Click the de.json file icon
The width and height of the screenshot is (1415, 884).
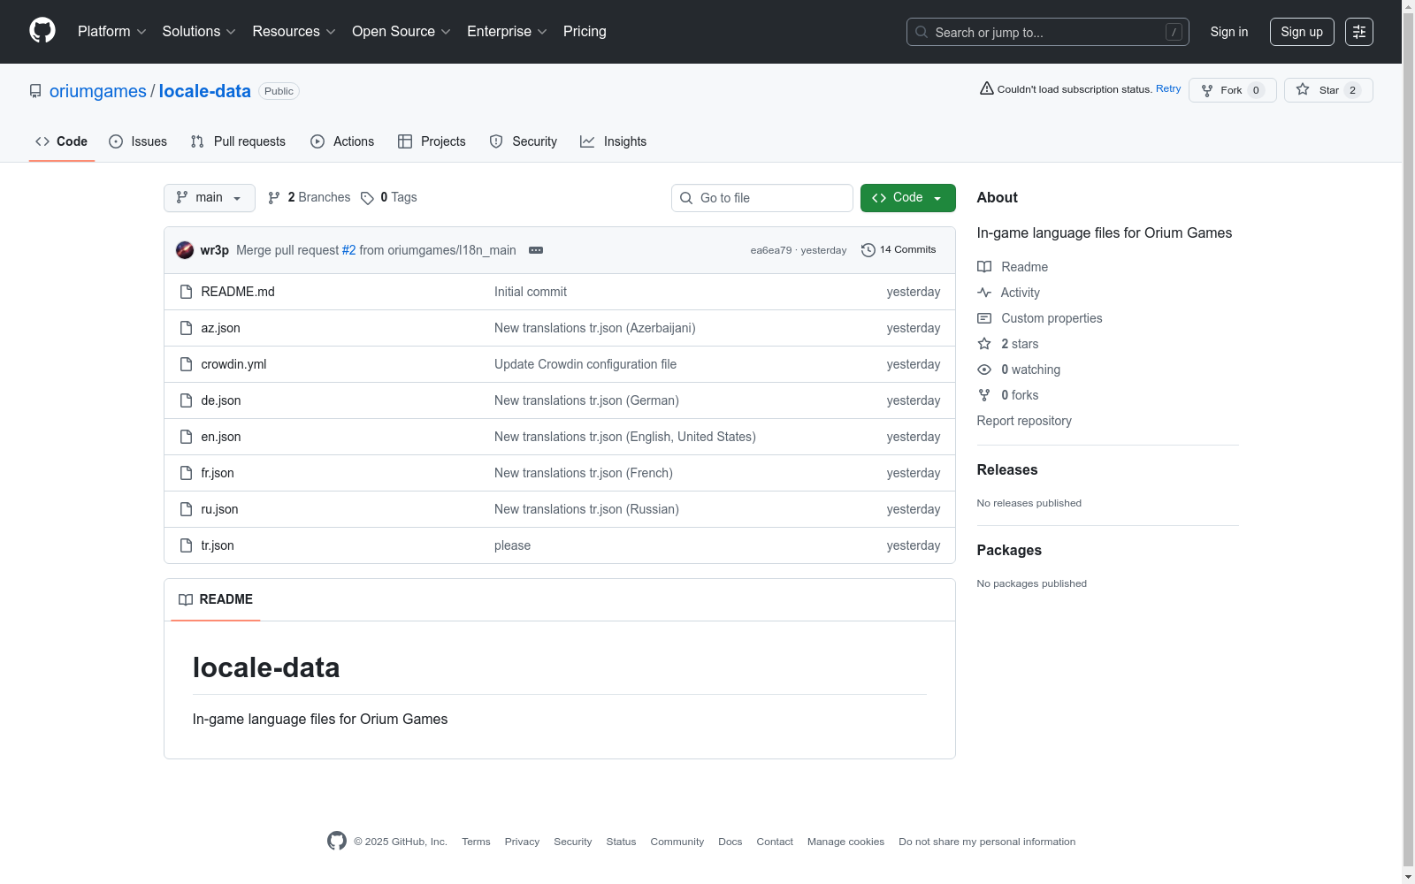(186, 400)
